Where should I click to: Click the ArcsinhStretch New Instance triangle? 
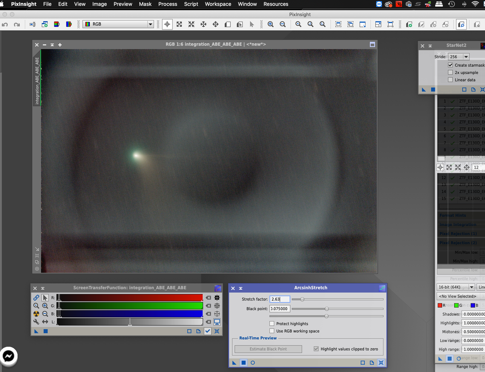pos(234,363)
